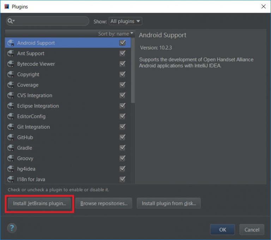Viewport: 271px width, 240px height.
Task: Click the Gradle plugin icon
Action: click(11, 148)
